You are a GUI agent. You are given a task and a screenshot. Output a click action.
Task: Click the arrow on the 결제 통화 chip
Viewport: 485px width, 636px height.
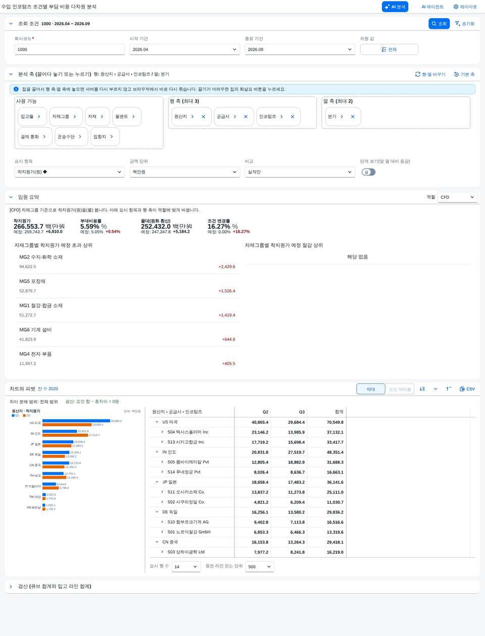[x=44, y=137]
